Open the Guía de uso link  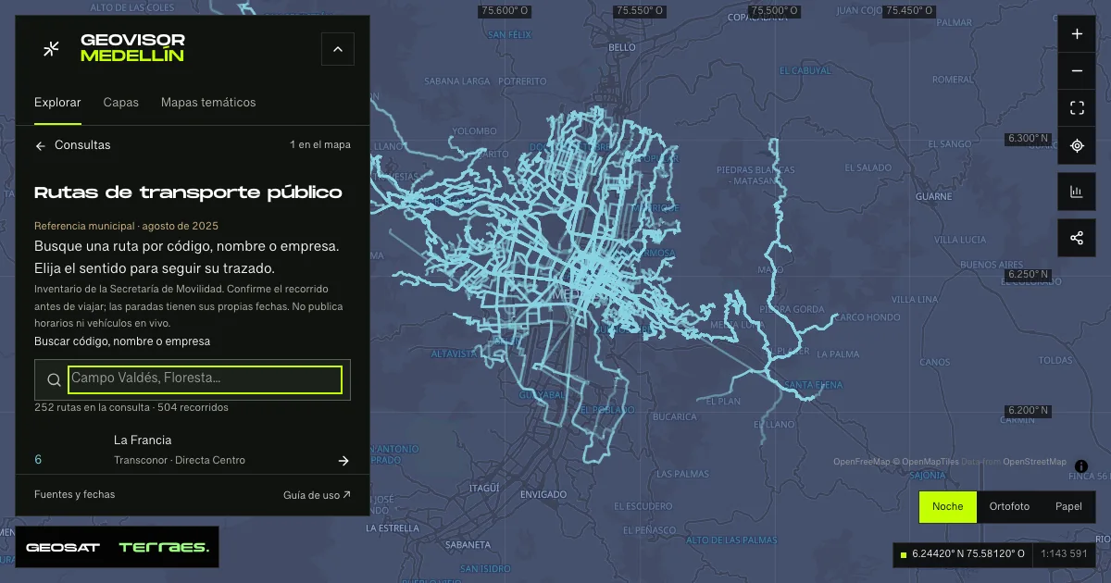[x=317, y=495]
